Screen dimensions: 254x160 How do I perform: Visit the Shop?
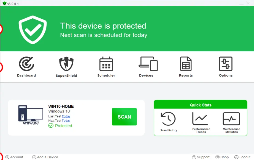tap(222, 157)
